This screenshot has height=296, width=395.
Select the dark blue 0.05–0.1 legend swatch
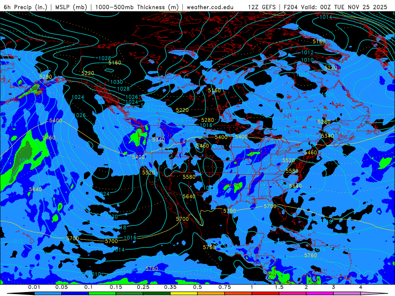[75, 294]
